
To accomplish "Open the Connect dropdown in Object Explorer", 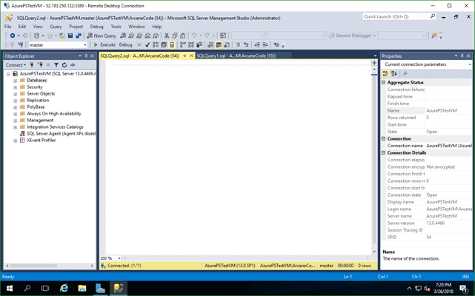I will point(16,65).
